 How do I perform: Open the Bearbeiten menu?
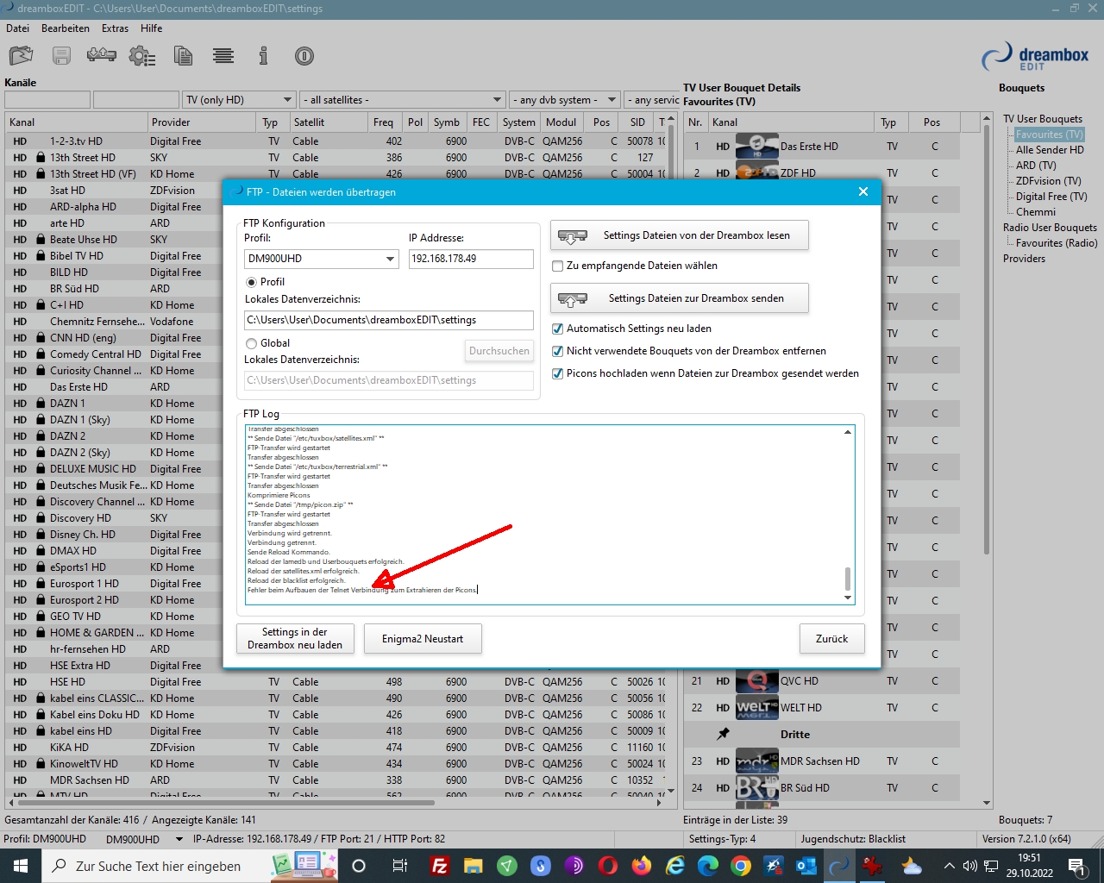[x=66, y=28]
